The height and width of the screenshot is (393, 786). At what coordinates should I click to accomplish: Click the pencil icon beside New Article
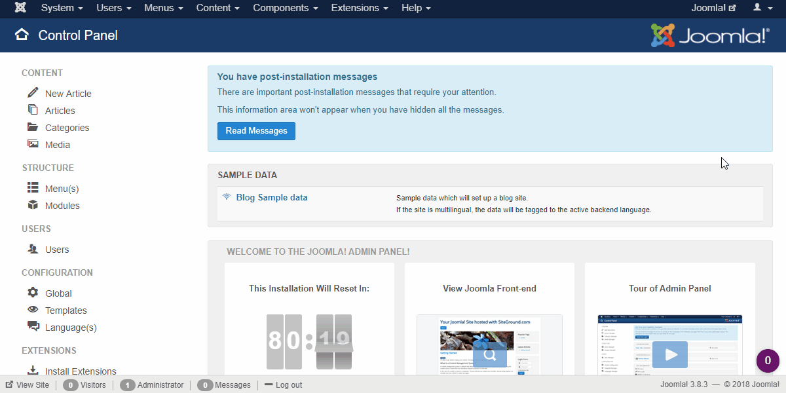click(x=33, y=93)
